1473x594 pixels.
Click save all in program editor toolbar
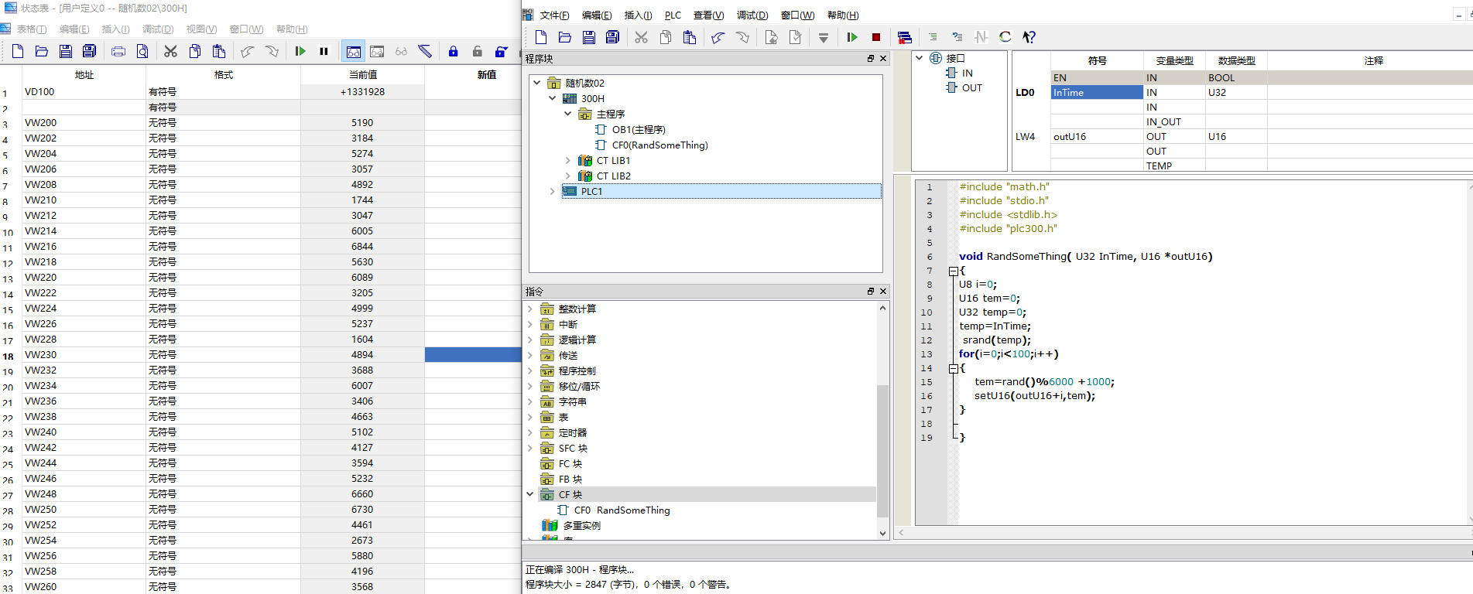click(612, 37)
